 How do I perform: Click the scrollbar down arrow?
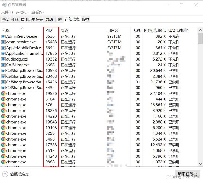click(x=200, y=164)
